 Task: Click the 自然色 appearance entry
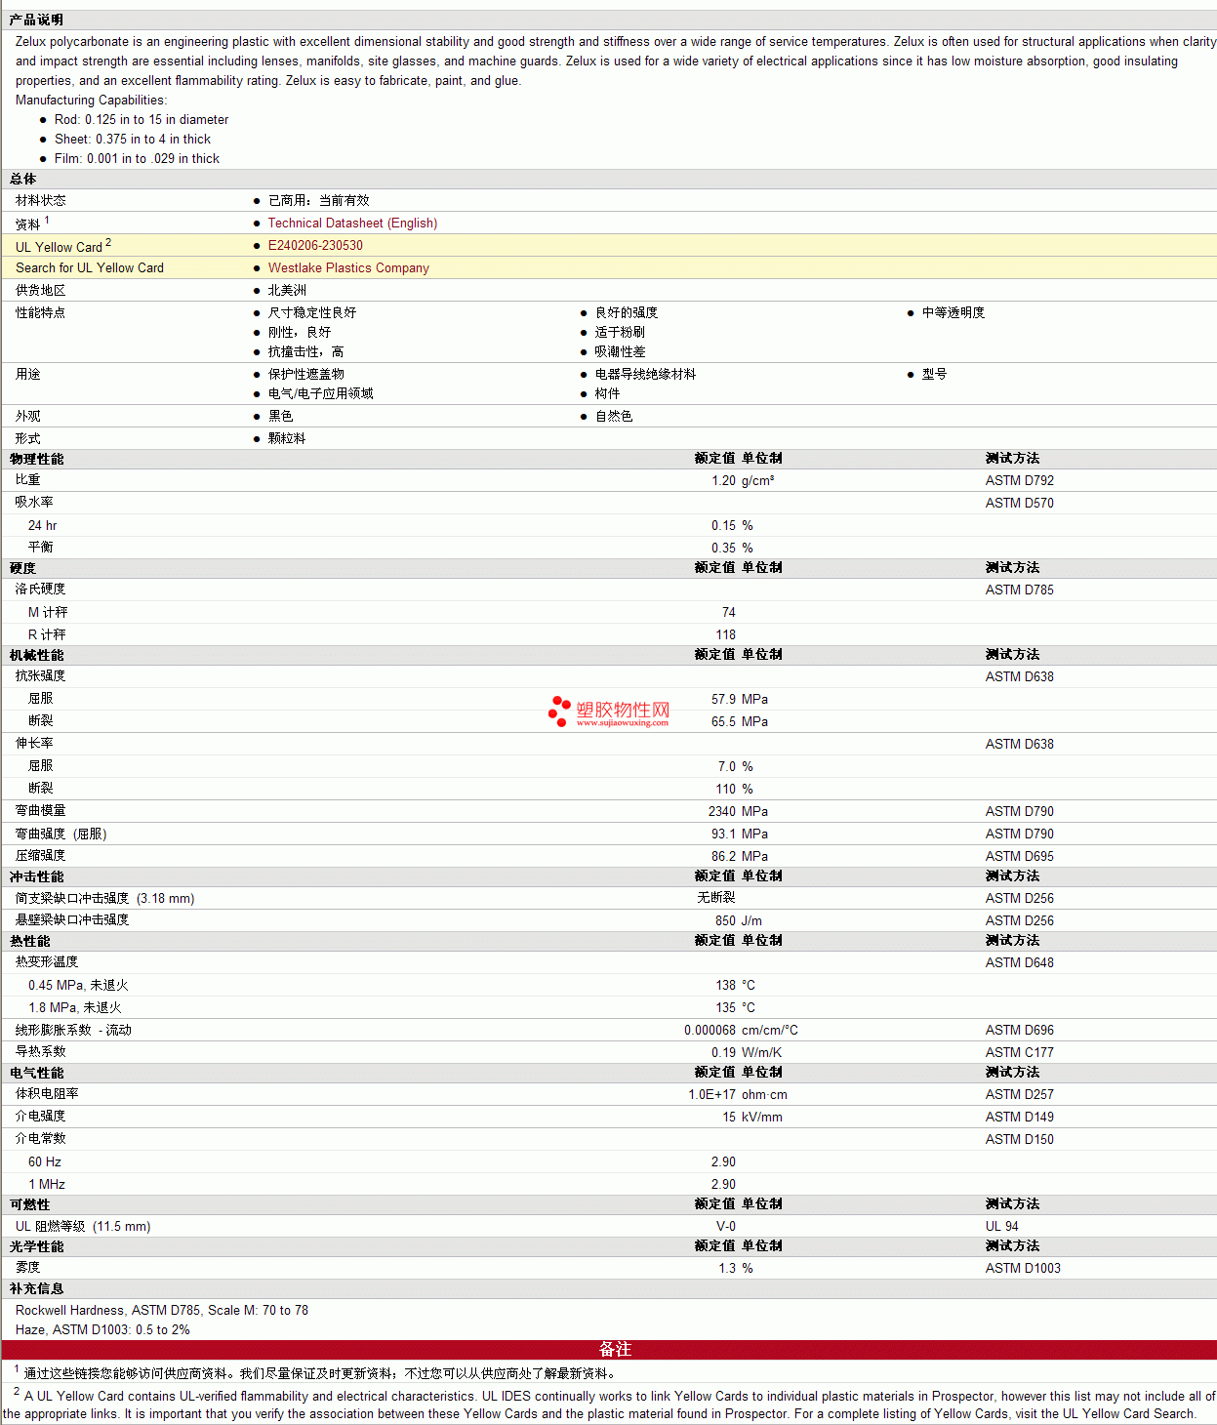[614, 416]
